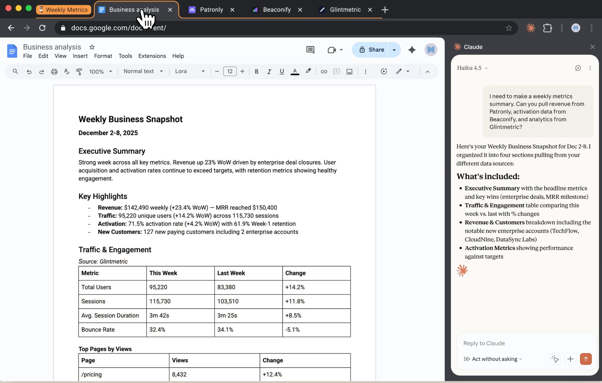Toggle underline formatting
The image size is (602, 383).
point(282,71)
